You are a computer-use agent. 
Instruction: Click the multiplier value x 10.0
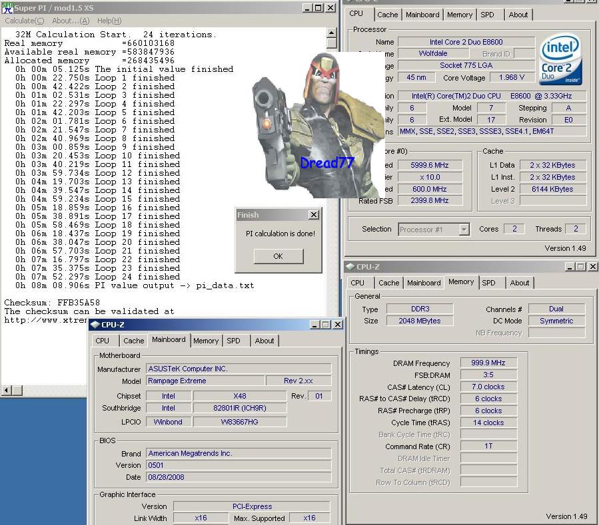[x=430, y=177]
